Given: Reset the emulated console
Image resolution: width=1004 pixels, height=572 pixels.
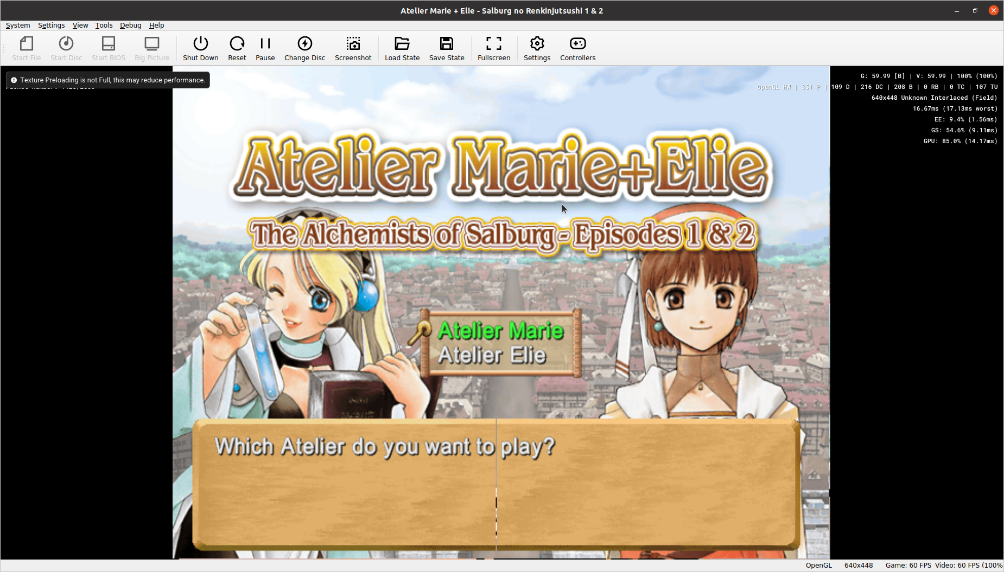Looking at the screenshot, I should click(237, 48).
